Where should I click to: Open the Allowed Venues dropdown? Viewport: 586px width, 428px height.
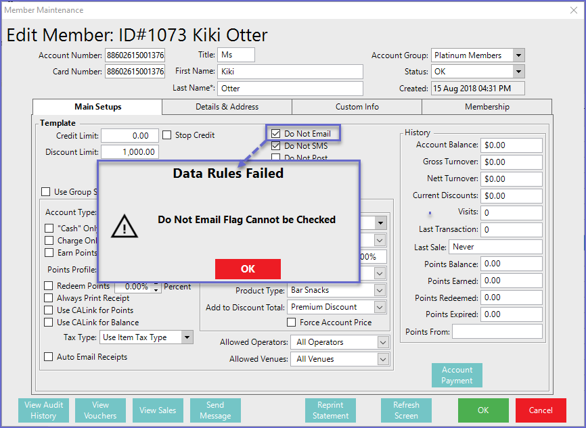pos(382,359)
